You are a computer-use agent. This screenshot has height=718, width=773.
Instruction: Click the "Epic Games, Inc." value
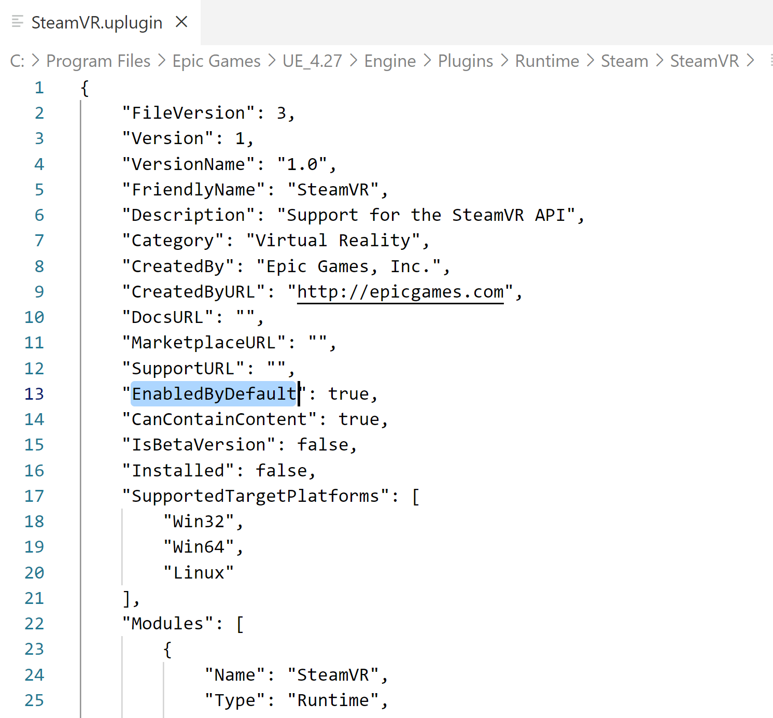[x=349, y=266]
